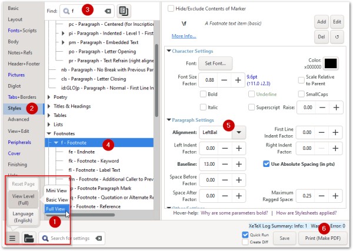Expand the Poetry styles group
This screenshot has width=353, height=251.
[49, 97]
